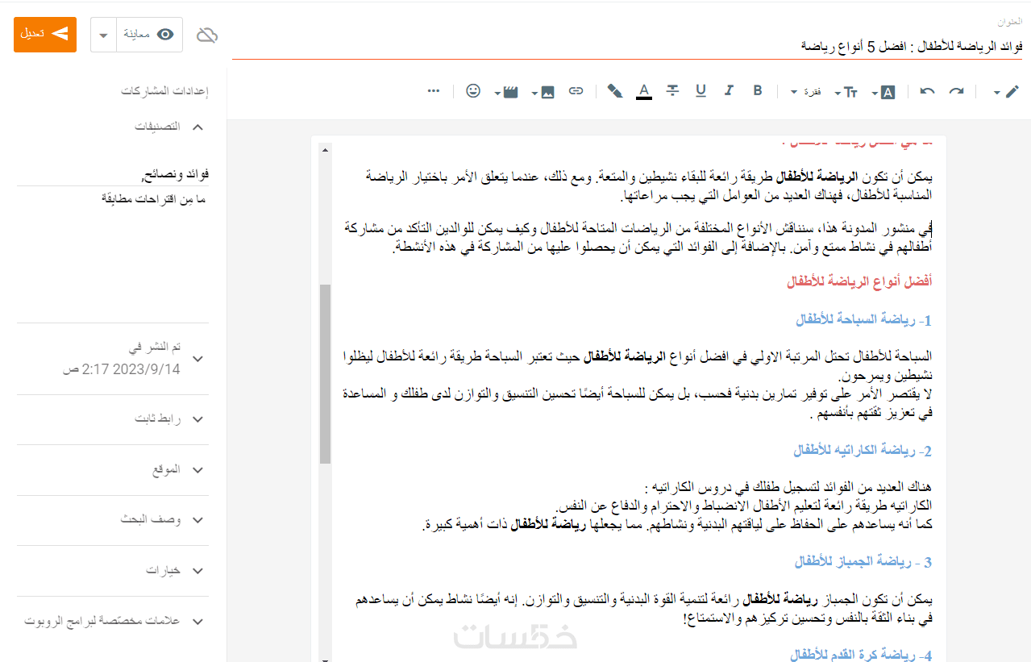1031x662 pixels.
Task: Open the insert image dropdown arrow
Action: click(534, 93)
